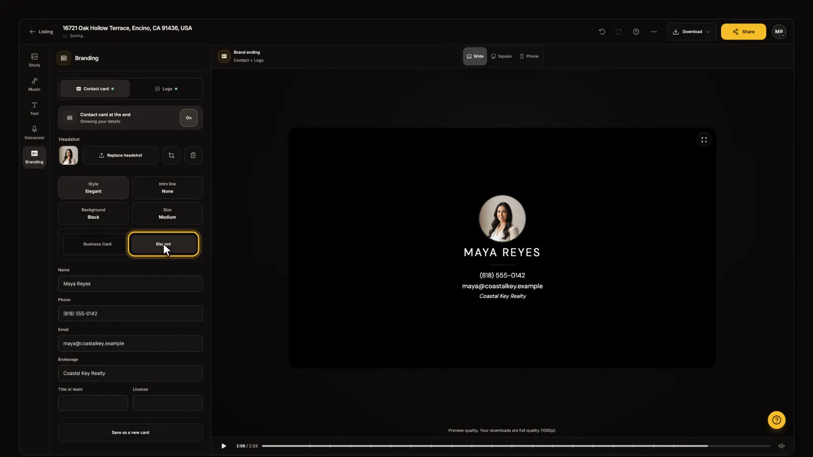Click the undo arrow icon

602,31
